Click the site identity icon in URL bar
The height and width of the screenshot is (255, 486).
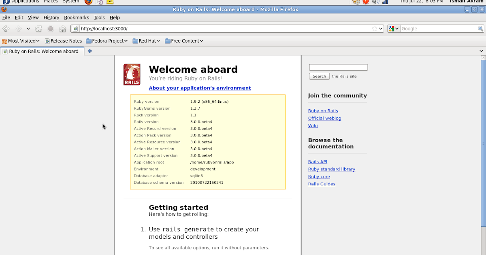coord(75,29)
